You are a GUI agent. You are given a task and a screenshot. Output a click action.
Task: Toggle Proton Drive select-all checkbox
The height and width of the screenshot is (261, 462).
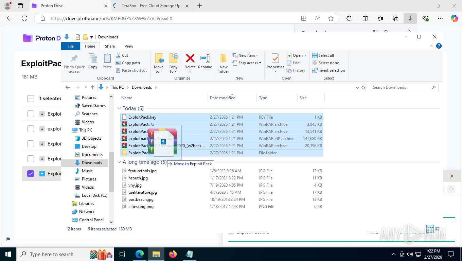[x=31, y=99]
